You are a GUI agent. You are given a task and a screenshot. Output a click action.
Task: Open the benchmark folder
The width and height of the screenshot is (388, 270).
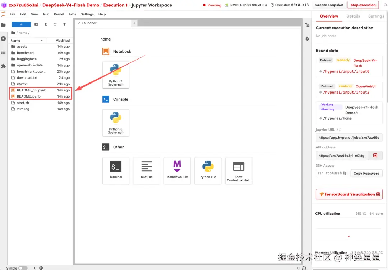41,53
